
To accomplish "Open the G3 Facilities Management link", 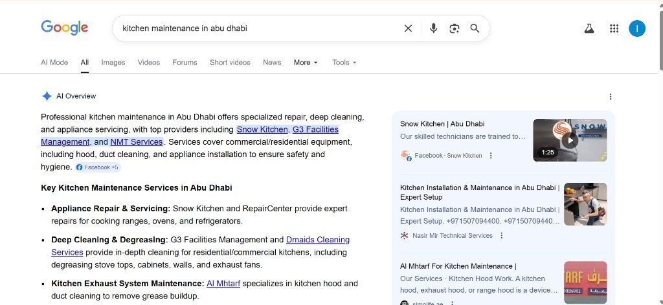I will click(190, 136).
